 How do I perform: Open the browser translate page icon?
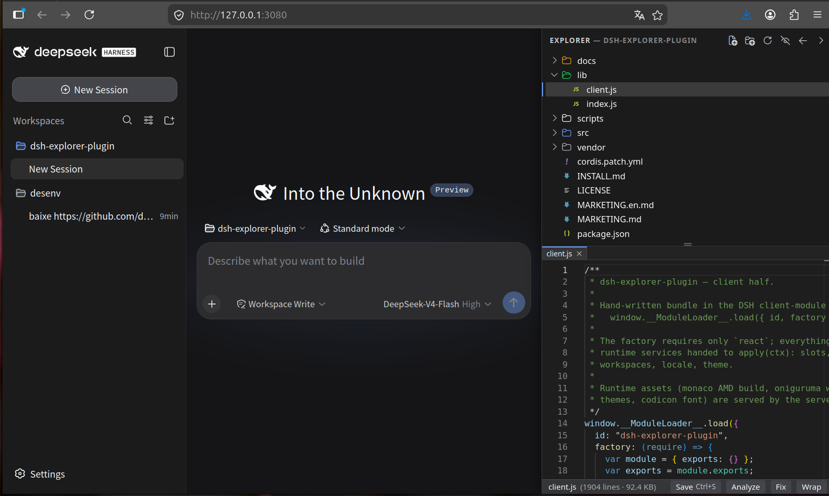(x=639, y=15)
